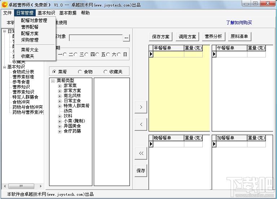277x199 pixels.
Task: Click the single right arrow add button
Action: point(141,107)
